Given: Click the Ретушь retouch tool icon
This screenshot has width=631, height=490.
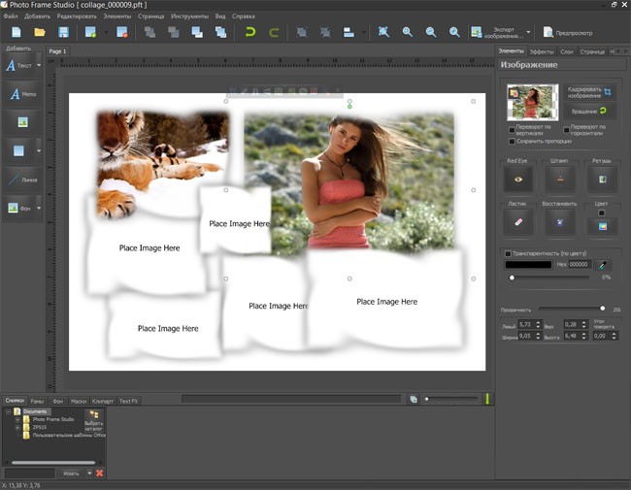Looking at the screenshot, I should click(x=602, y=179).
